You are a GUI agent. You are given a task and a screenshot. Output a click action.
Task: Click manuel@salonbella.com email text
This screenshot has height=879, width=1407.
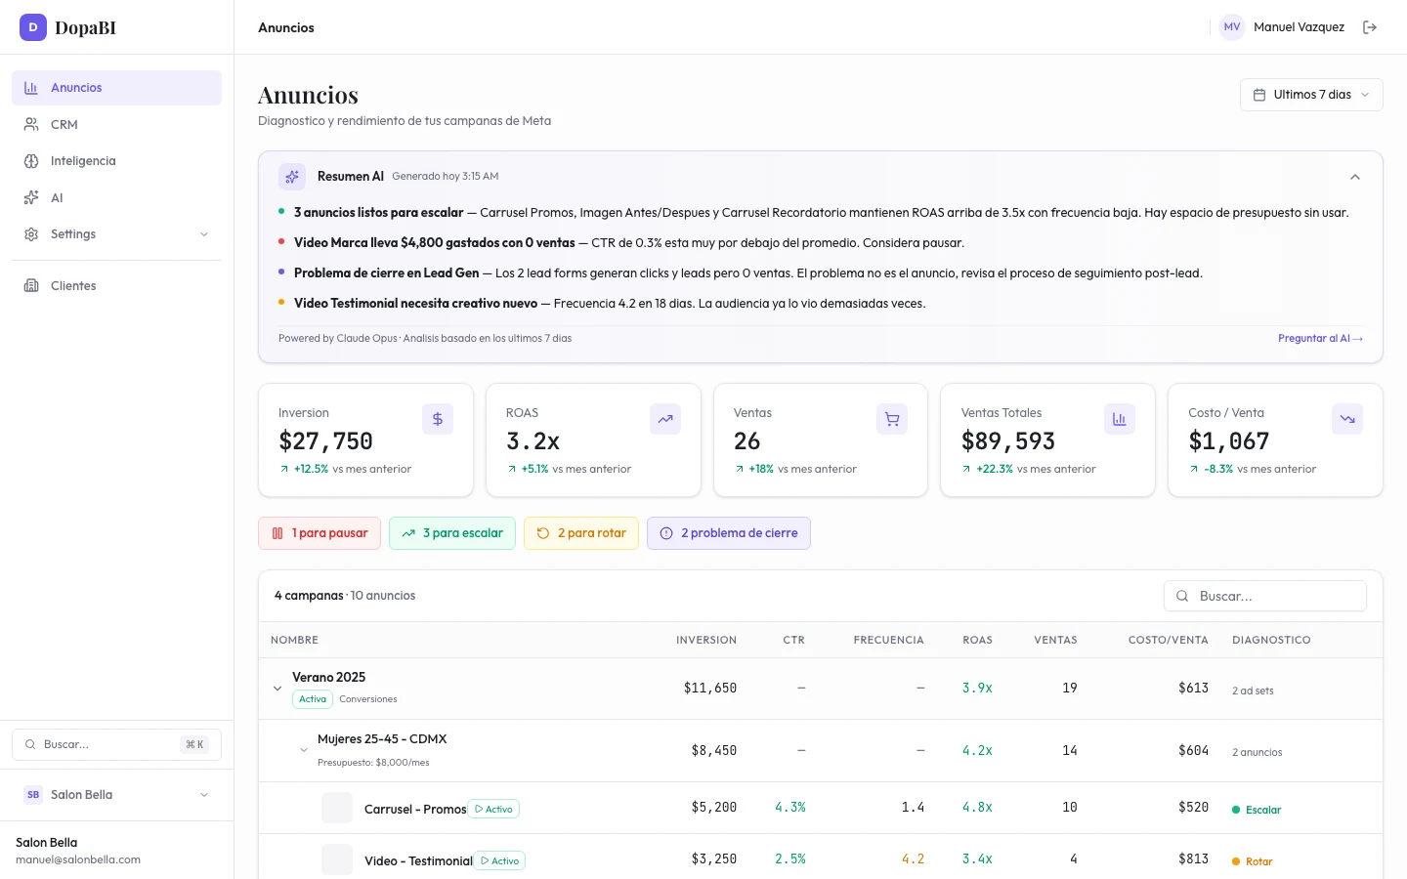click(78, 860)
